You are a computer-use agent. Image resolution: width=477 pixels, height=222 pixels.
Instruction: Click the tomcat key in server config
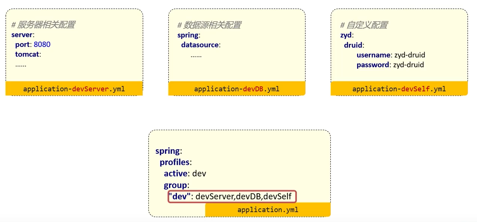27,54
